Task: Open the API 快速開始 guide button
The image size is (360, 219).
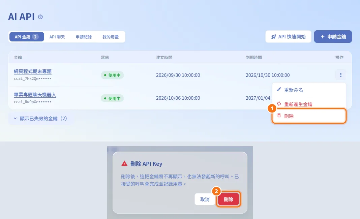Action: pos(288,37)
